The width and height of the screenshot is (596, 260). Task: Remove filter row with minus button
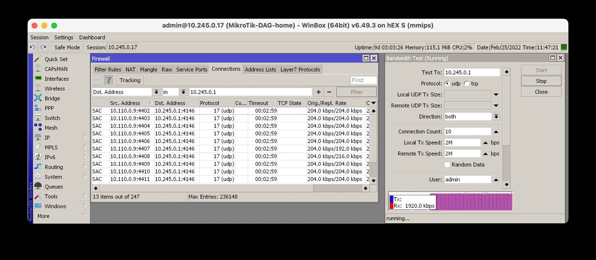pyautogui.click(x=329, y=92)
